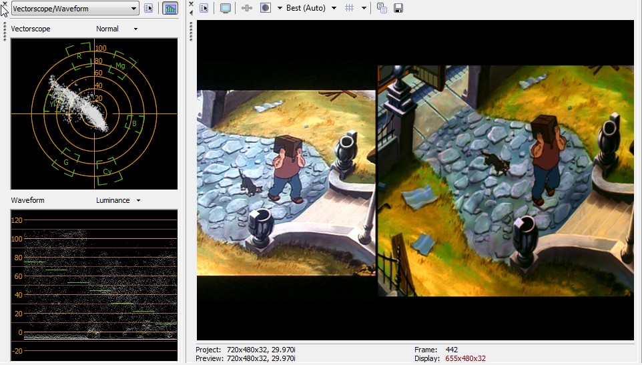This screenshot has width=642, height=365.
Task: Click the Waveform label
Action: pyautogui.click(x=28, y=200)
